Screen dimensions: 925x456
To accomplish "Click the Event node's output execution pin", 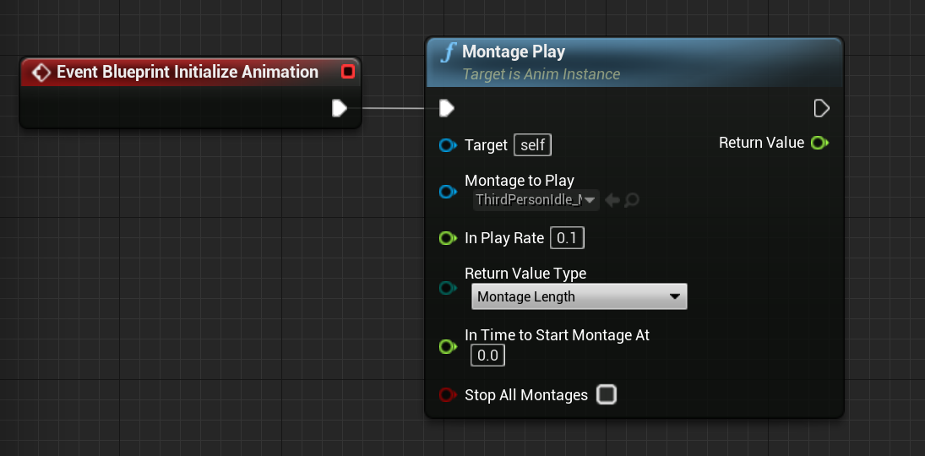I will (340, 109).
